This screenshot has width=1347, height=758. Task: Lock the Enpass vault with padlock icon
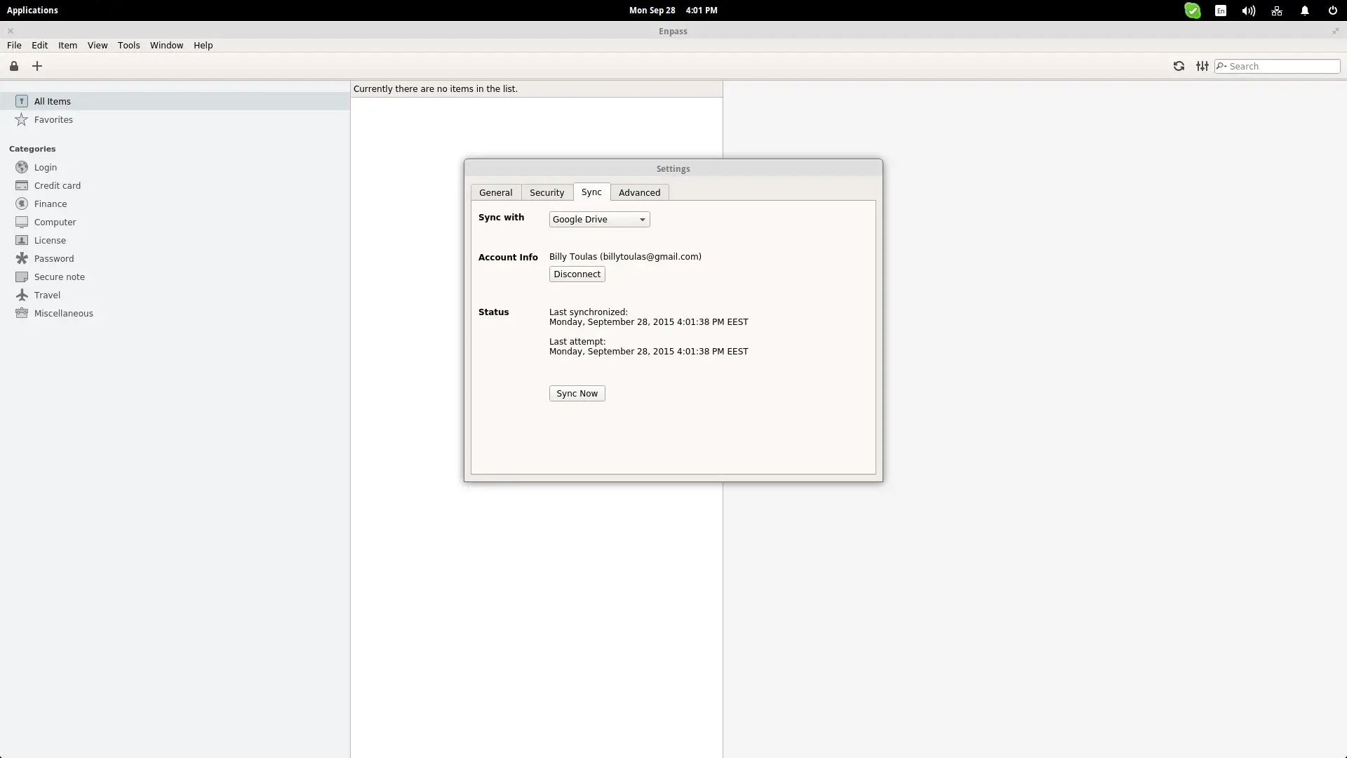point(14,66)
